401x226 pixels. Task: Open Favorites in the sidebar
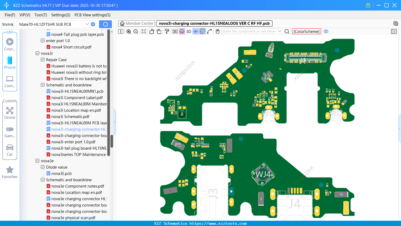(x=10, y=173)
